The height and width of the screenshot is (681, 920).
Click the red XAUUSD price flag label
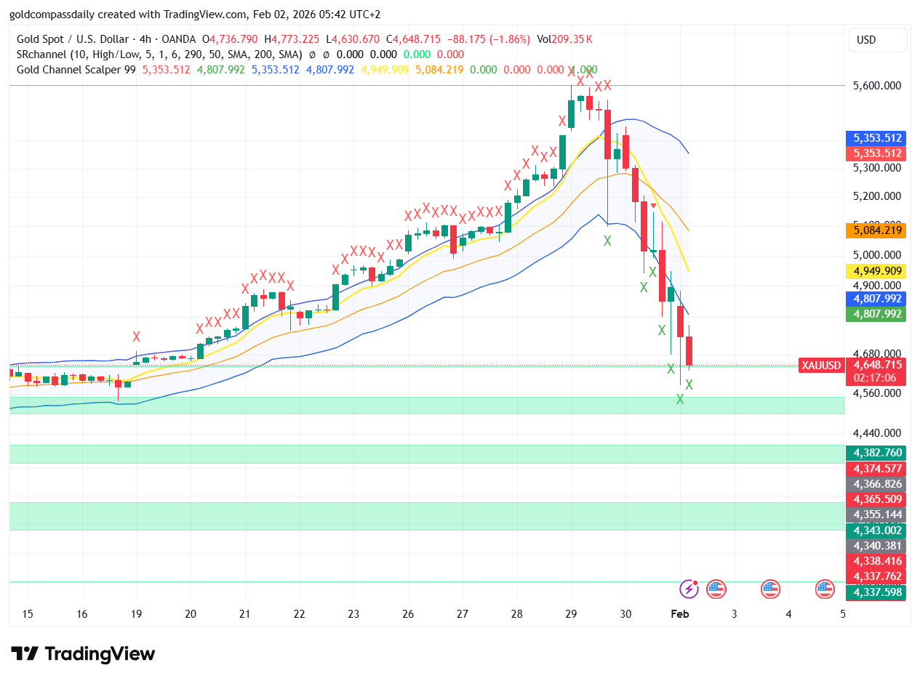point(821,366)
